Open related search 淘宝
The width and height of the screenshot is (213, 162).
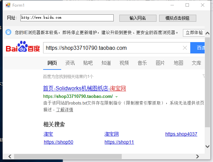click(x=48, y=134)
